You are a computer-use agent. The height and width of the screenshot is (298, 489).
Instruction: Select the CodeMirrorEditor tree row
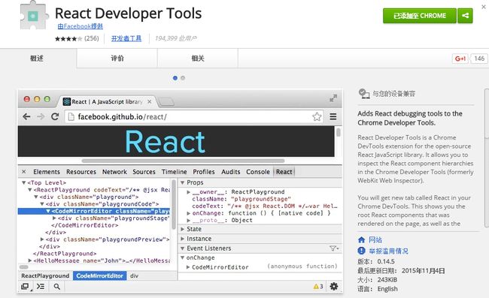pos(94,211)
